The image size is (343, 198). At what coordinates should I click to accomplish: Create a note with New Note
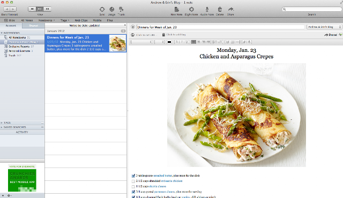pyautogui.click(x=176, y=10)
